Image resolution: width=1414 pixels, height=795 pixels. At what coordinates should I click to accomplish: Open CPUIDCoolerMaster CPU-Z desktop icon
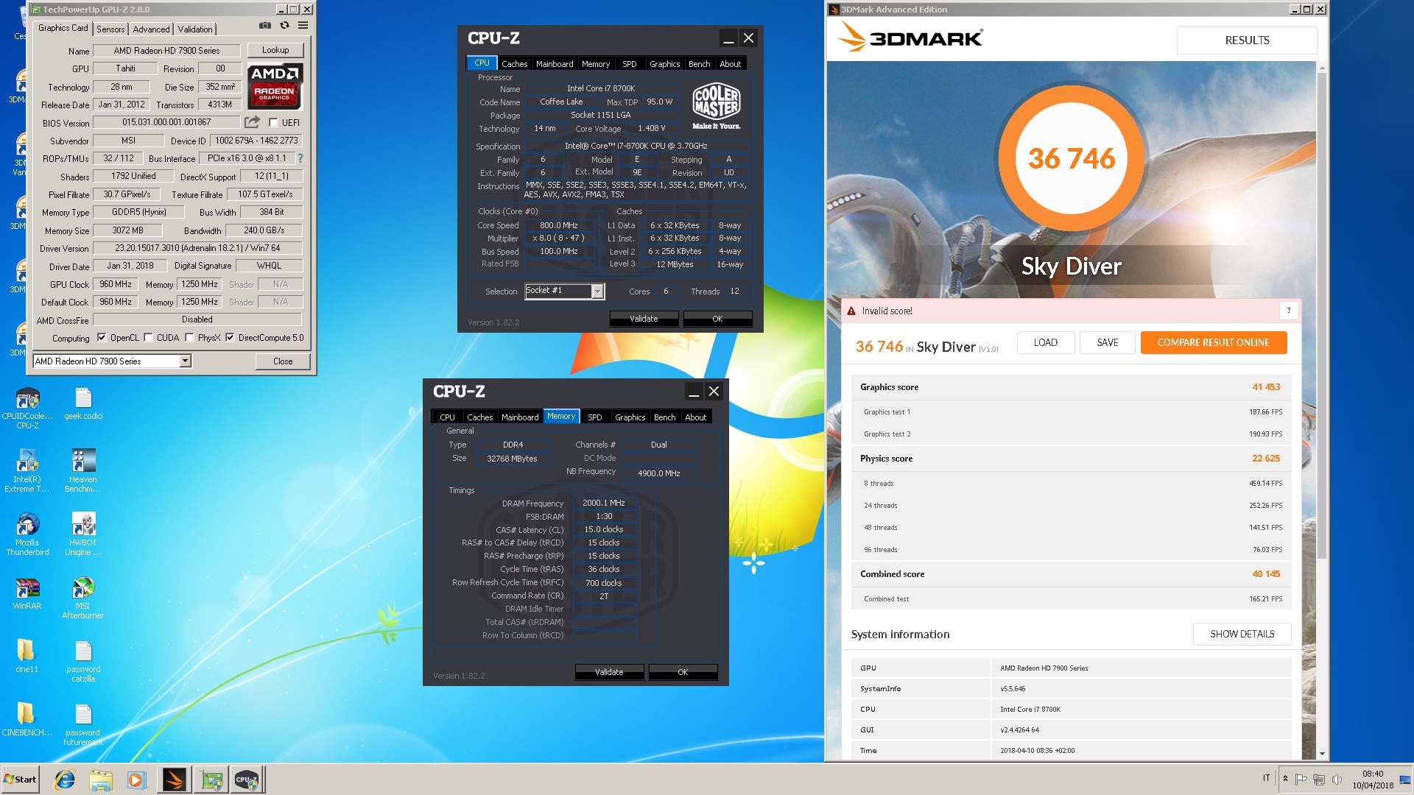(x=27, y=409)
